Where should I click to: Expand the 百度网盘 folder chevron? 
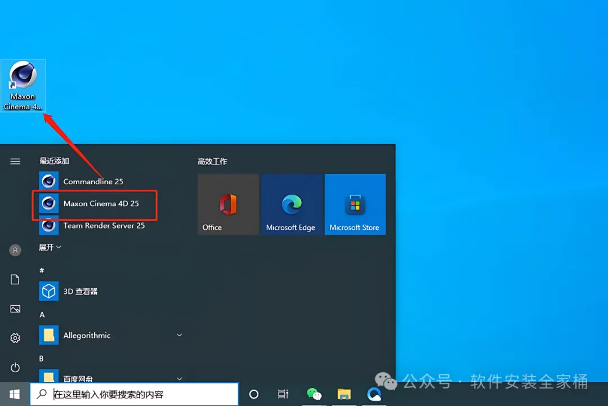pyautogui.click(x=179, y=378)
